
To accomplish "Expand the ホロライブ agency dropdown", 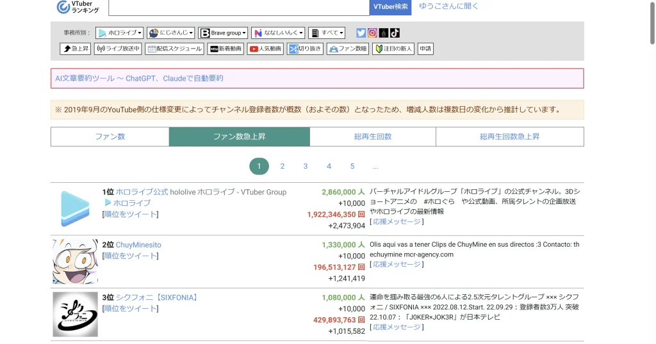I will coord(120,33).
